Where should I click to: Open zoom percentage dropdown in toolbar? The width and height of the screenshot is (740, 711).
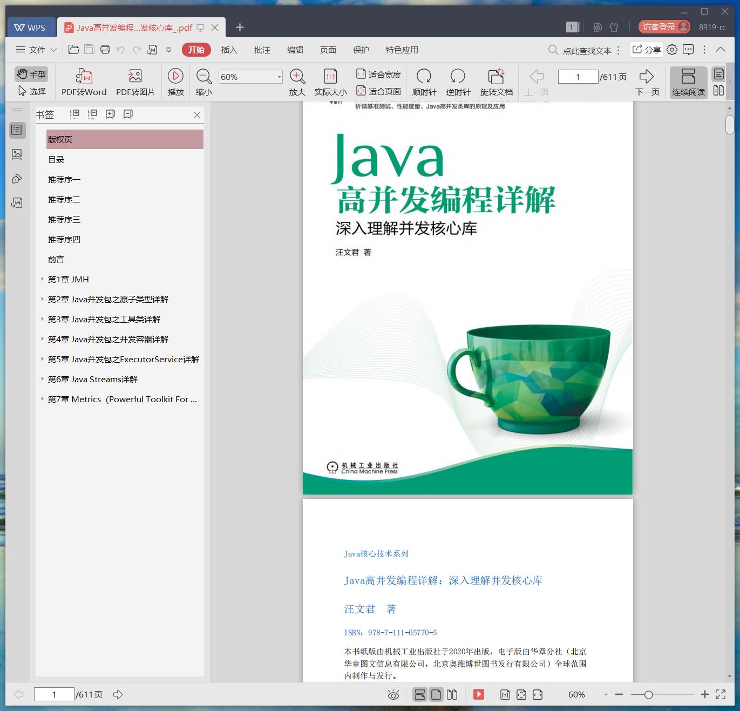click(x=279, y=77)
